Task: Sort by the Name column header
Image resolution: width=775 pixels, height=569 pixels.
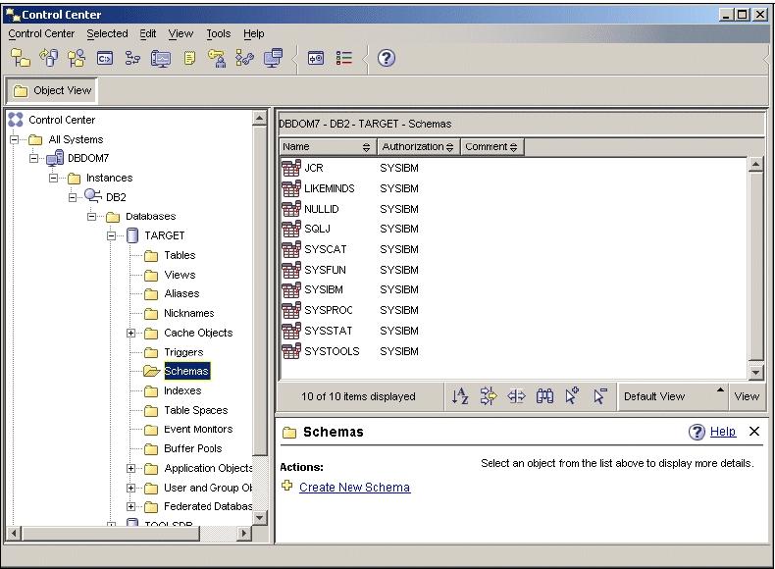Action: tap(327, 147)
